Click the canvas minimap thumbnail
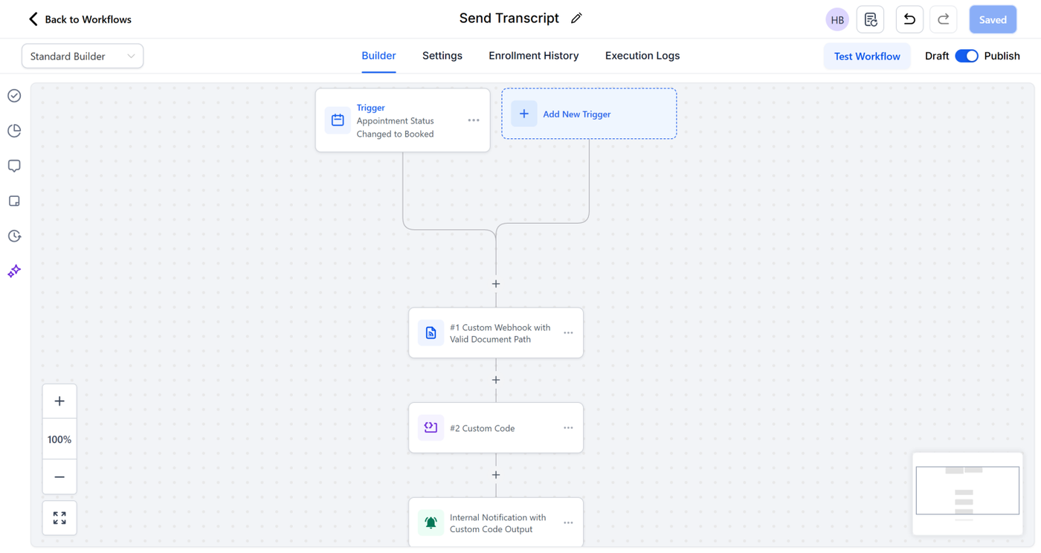Viewport: 1041px width, 553px height. tap(967, 491)
